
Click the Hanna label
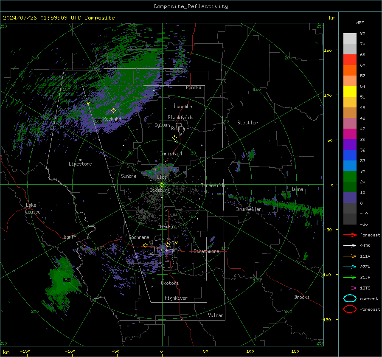(297, 190)
